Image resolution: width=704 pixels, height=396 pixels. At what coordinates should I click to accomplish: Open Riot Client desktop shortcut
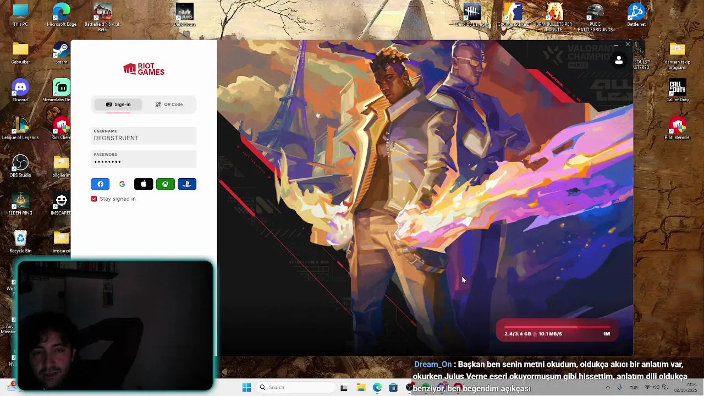click(61, 128)
